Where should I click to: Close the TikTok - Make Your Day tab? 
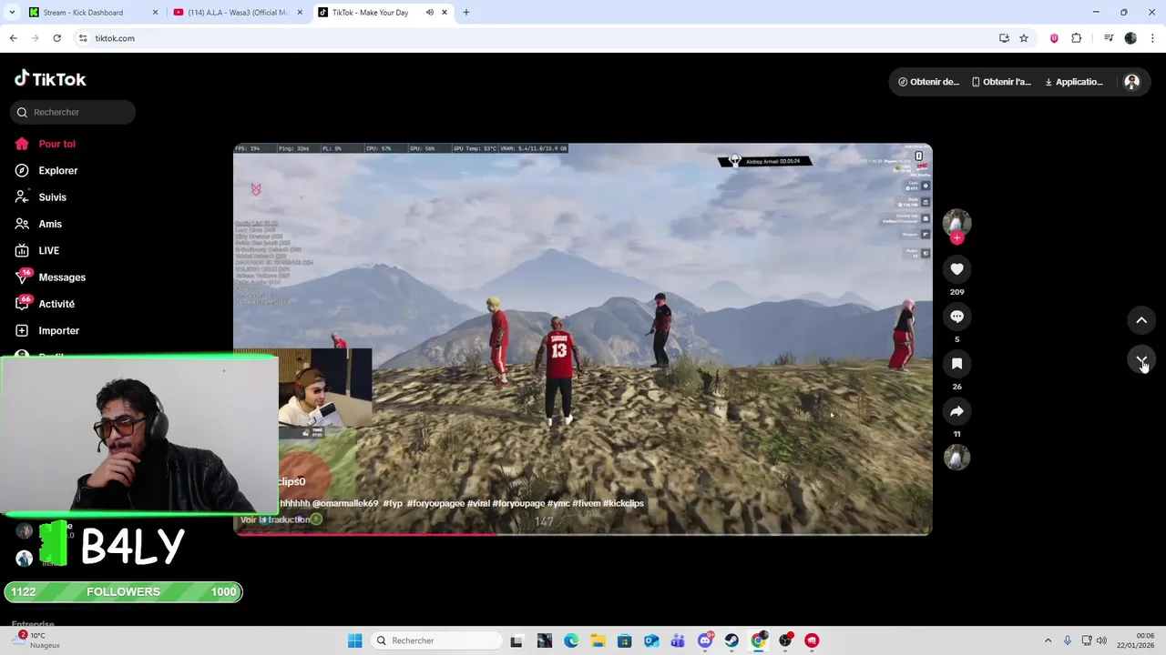(445, 13)
